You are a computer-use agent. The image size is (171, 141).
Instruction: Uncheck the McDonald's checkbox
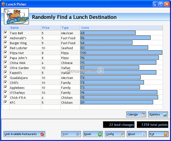click(5, 37)
